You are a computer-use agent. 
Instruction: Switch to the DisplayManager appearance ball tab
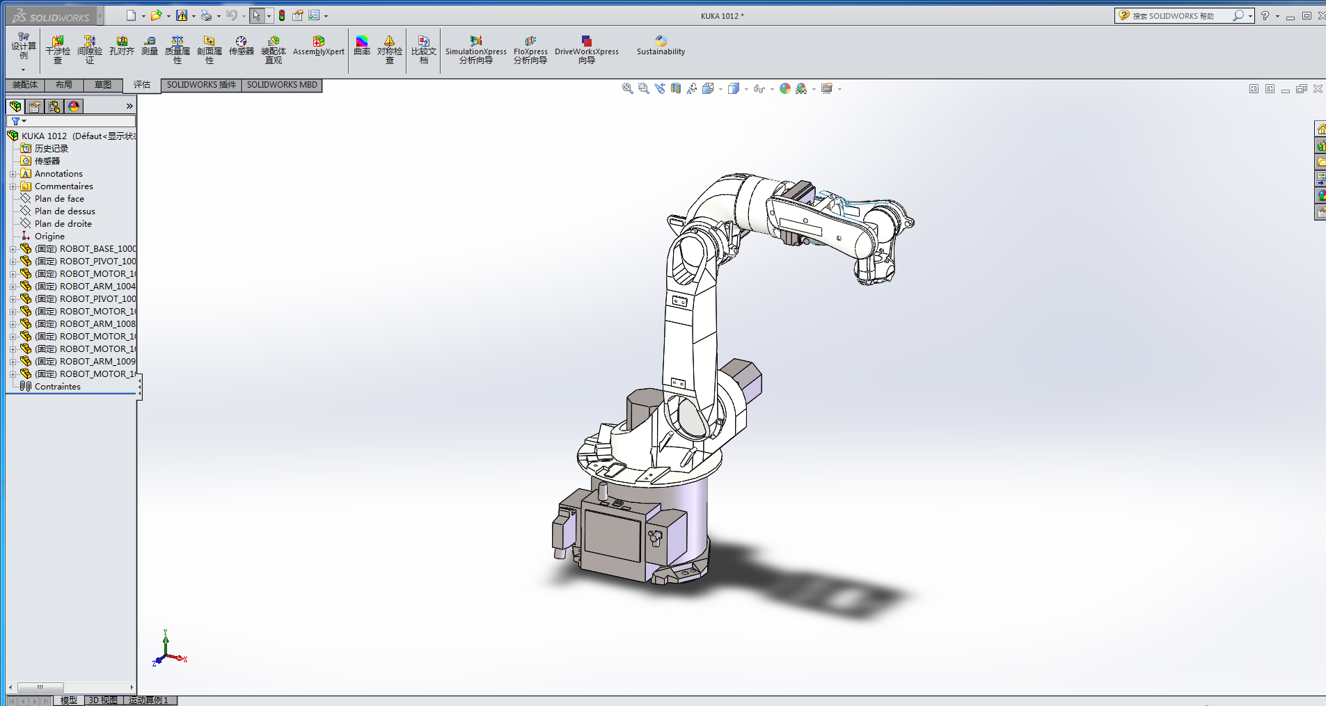pos(74,106)
